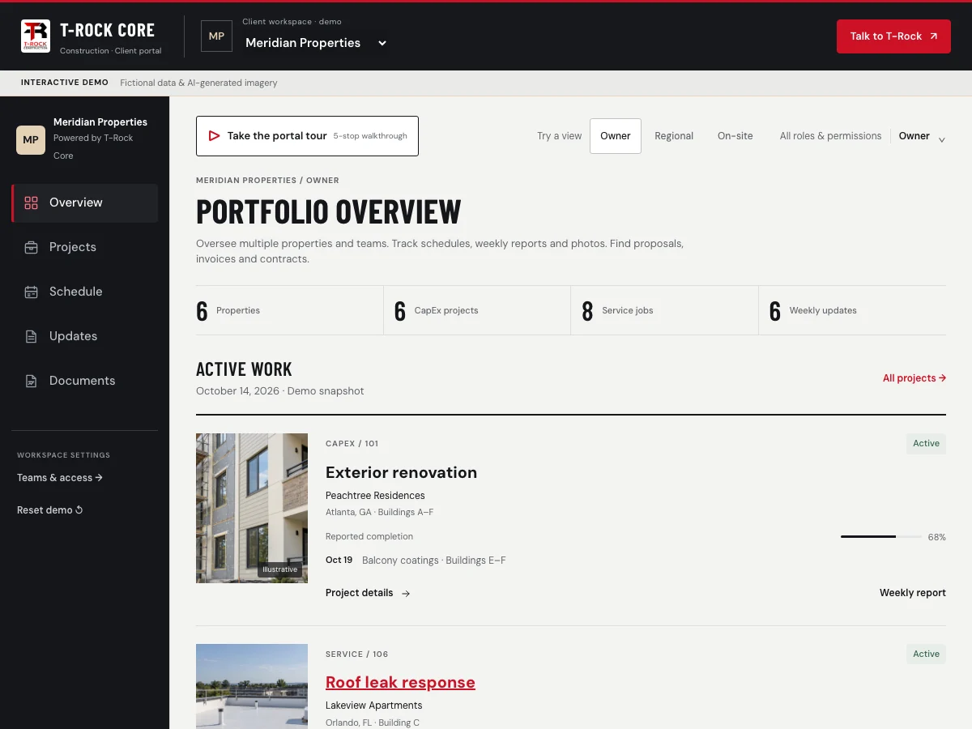Open Project details for Exterior renovation

368,593
